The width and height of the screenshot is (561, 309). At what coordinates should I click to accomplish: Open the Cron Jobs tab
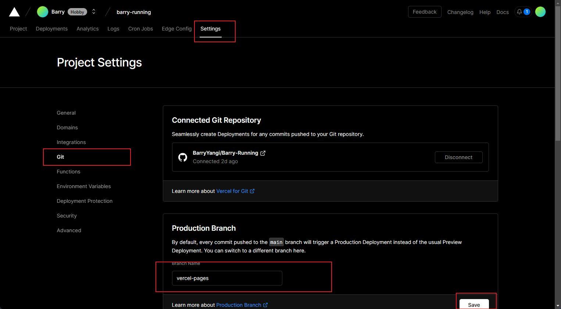coord(140,29)
